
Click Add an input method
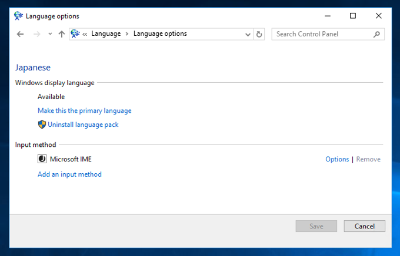click(x=69, y=174)
